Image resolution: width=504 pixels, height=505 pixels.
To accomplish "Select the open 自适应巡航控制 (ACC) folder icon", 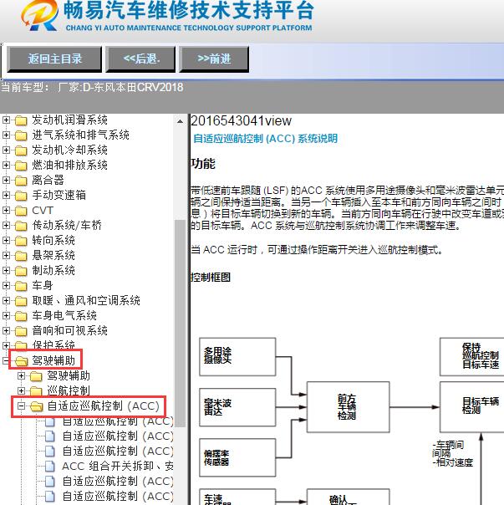I will 37,406.
